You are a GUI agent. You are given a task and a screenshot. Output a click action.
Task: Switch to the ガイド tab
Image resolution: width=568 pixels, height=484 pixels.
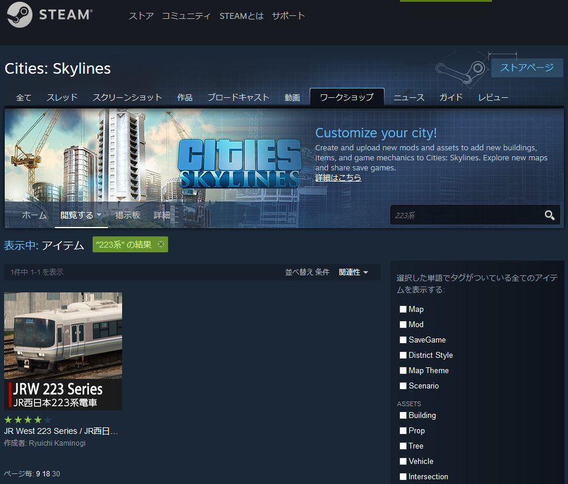click(x=451, y=97)
